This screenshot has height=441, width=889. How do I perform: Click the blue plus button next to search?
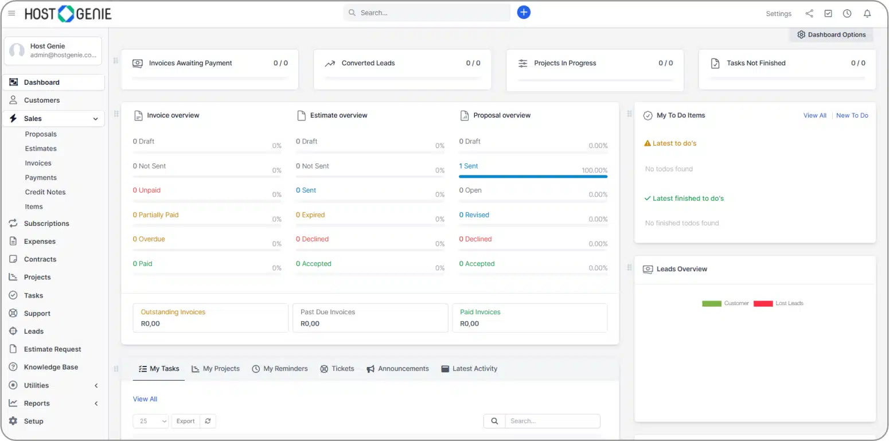pyautogui.click(x=524, y=12)
